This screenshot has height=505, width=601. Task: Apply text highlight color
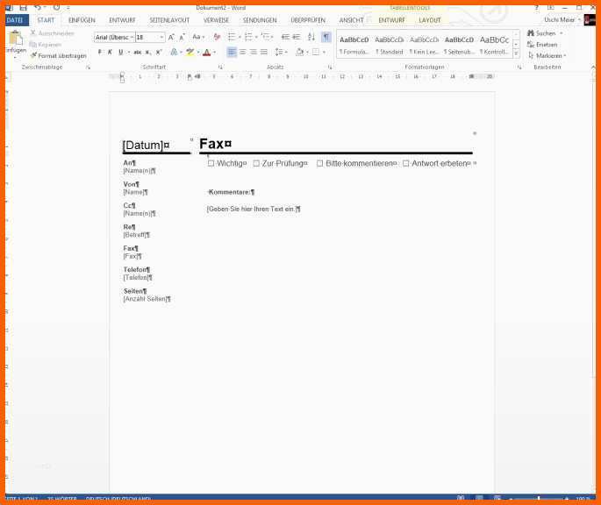[x=190, y=52]
